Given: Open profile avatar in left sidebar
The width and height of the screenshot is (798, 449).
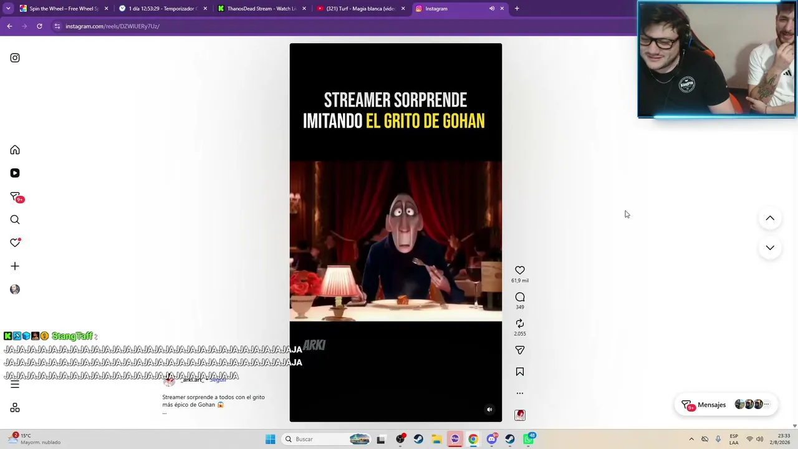Looking at the screenshot, I should 15,289.
